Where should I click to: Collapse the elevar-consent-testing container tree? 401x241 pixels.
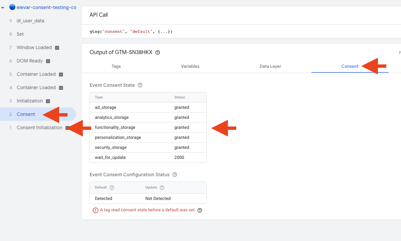[x=3, y=7]
